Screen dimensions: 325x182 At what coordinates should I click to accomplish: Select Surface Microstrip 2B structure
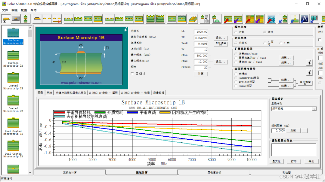[13, 59]
